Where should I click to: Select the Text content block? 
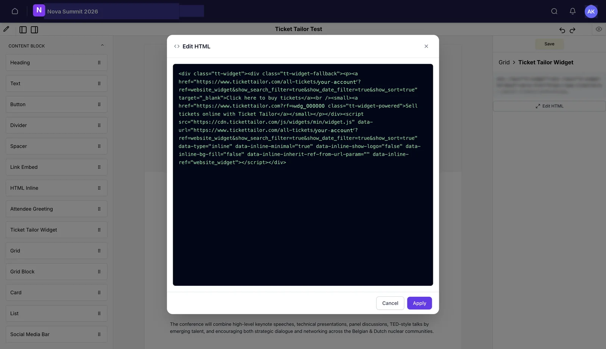(x=56, y=84)
